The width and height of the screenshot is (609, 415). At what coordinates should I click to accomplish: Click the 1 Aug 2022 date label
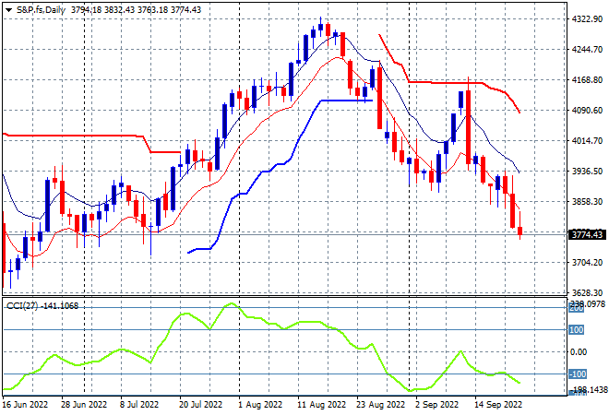pyautogui.click(x=260, y=405)
